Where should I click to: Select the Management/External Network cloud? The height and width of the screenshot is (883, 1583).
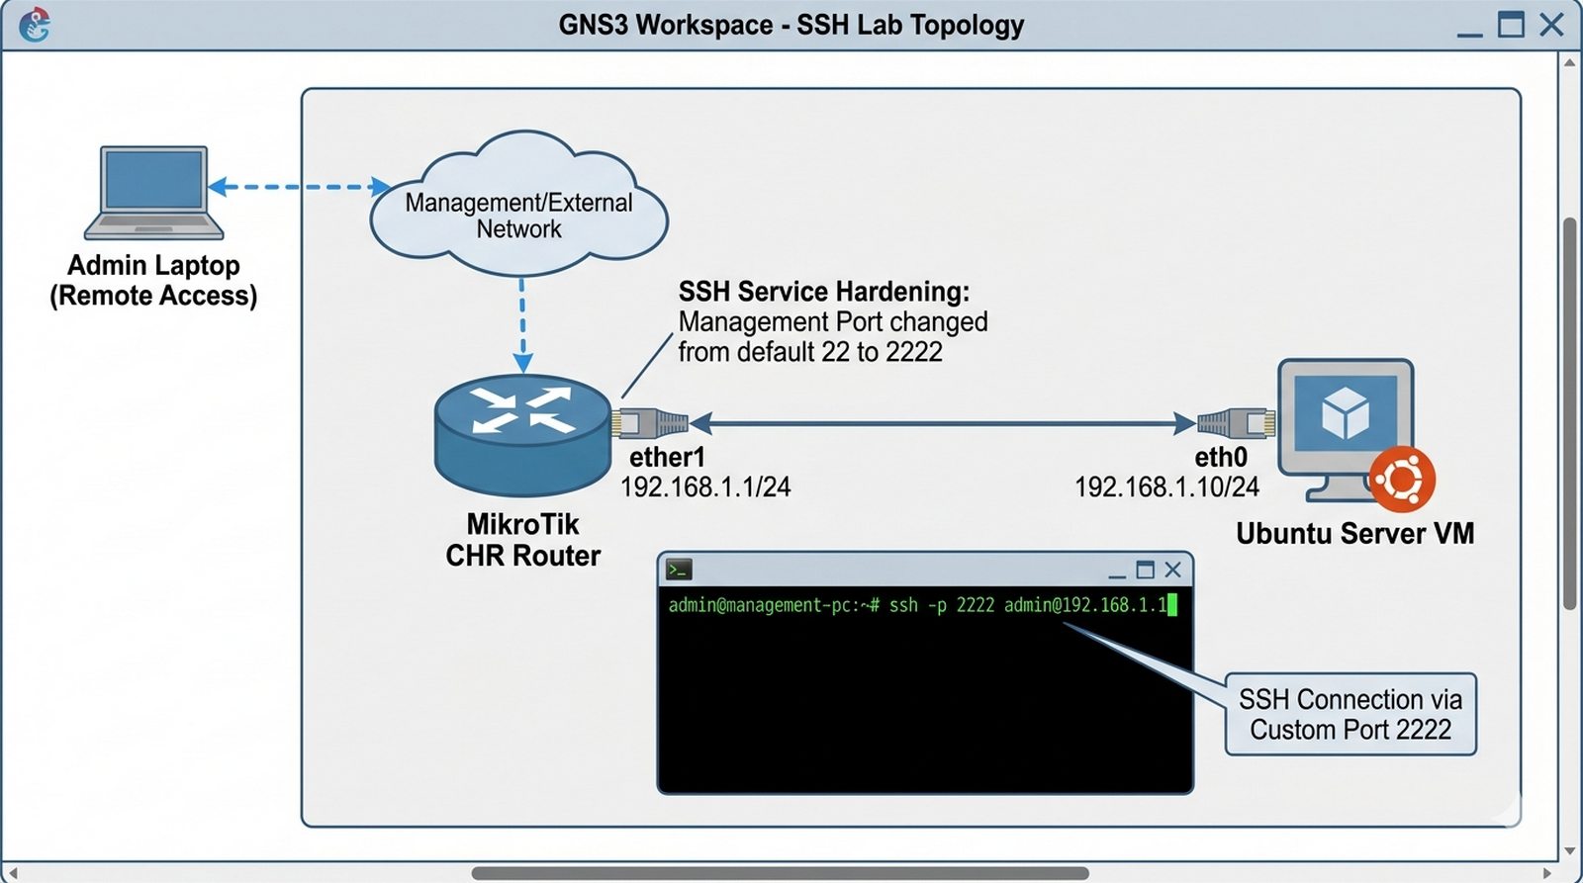tap(518, 215)
